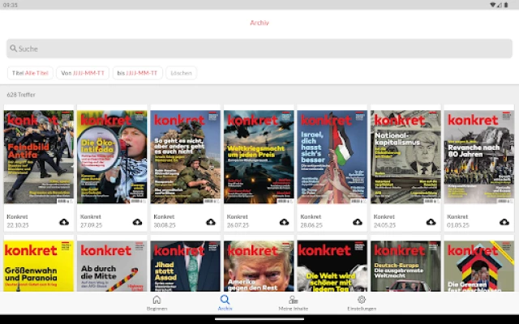Open the Feindbild Antifa cover

coord(39,156)
